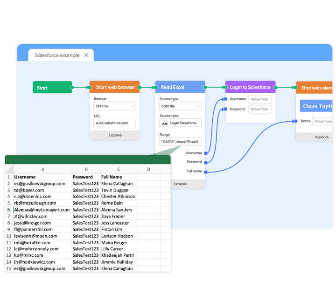Click the spreadsheet select-all corner triangle
This screenshot has width=336, height=281.
point(9,169)
